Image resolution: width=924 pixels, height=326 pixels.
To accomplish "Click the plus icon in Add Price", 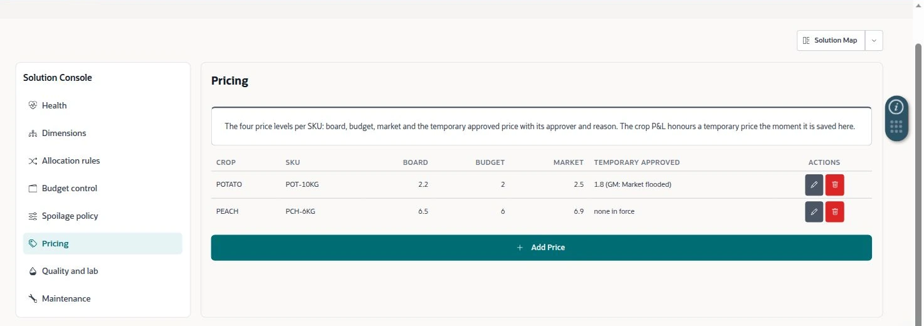I will [520, 248].
